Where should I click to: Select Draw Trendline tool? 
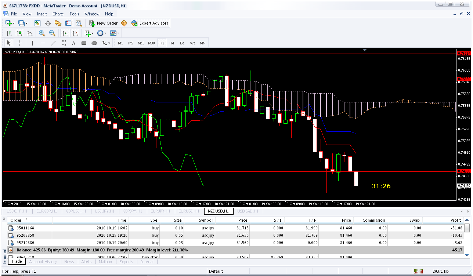53,43
